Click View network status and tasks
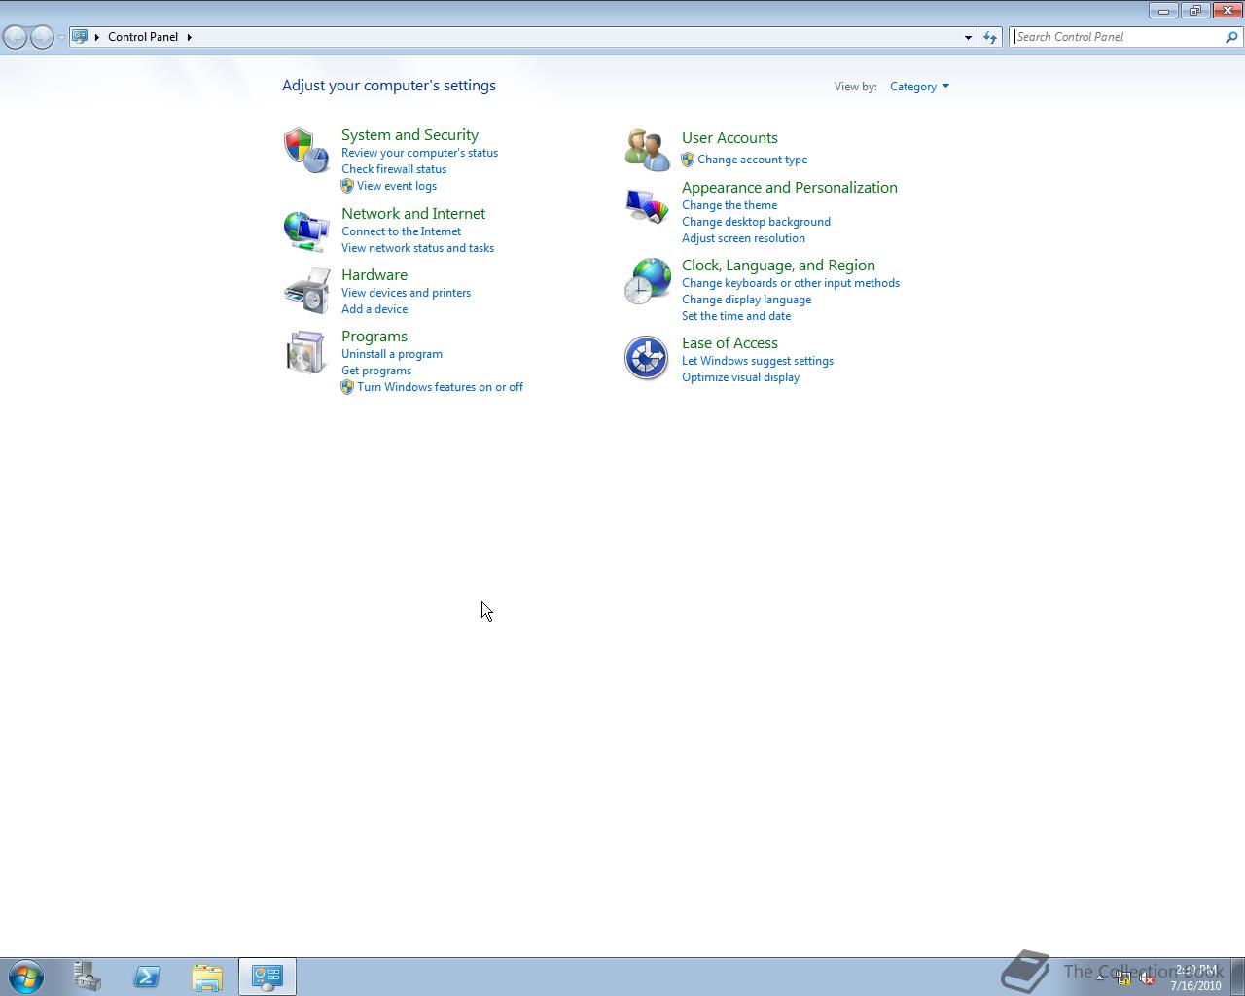 click(x=417, y=248)
